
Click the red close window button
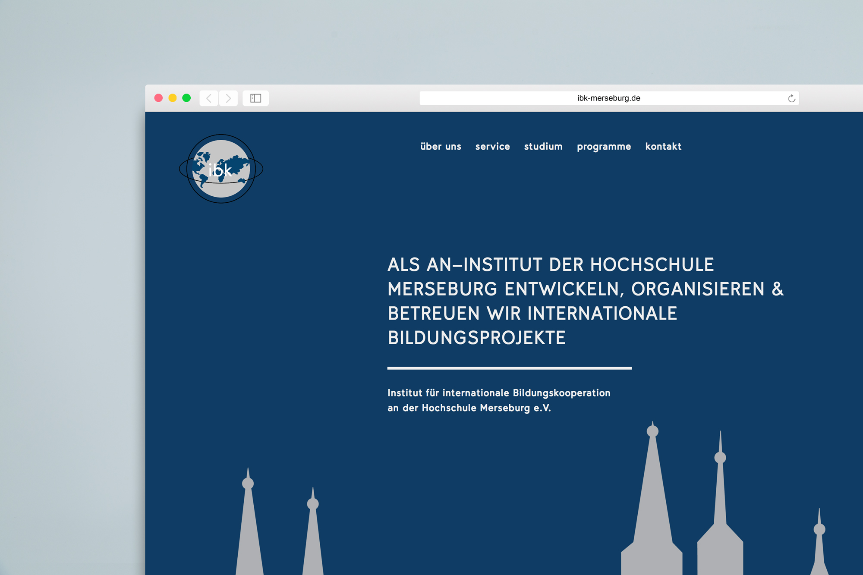[158, 98]
